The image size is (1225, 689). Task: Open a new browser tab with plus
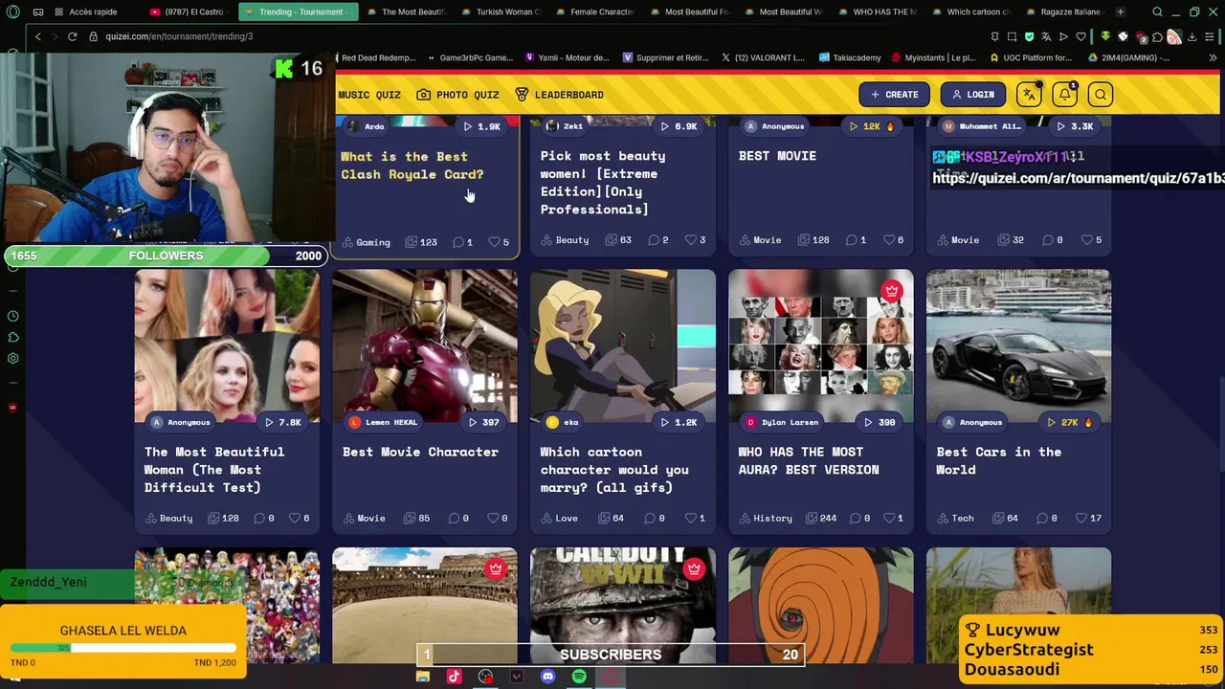pyautogui.click(x=1121, y=12)
